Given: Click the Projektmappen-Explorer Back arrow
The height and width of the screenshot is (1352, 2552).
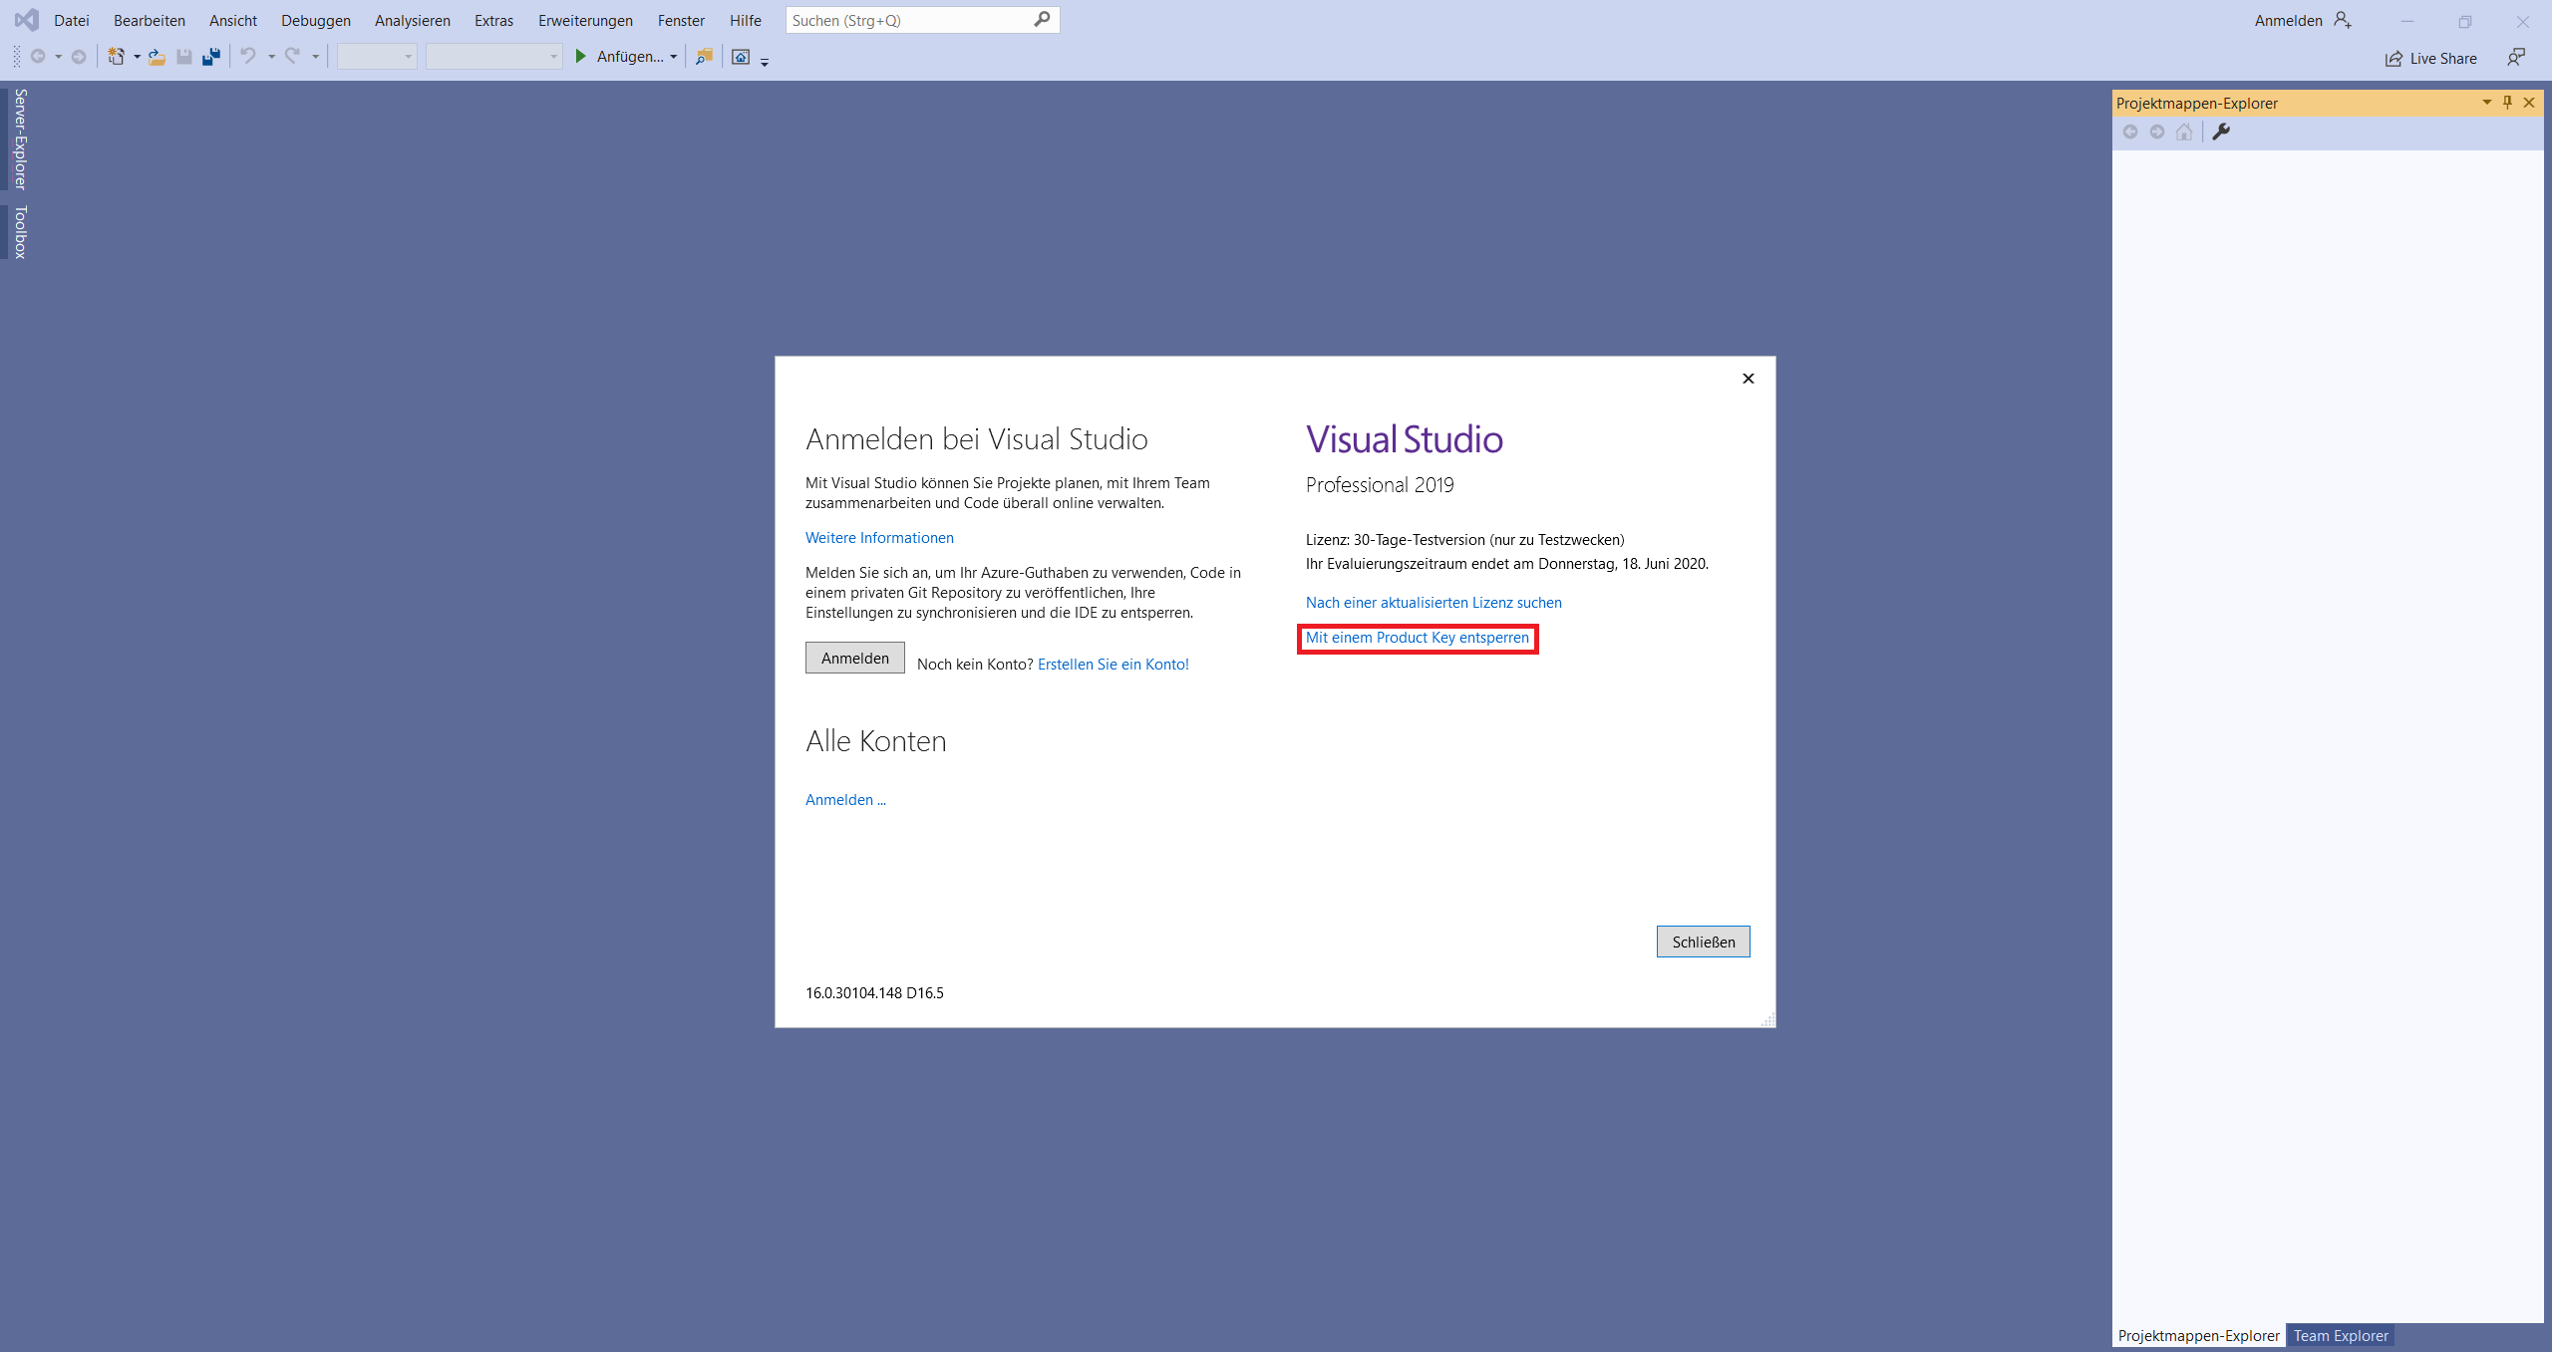Looking at the screenshot, I should click(2130, 132).
